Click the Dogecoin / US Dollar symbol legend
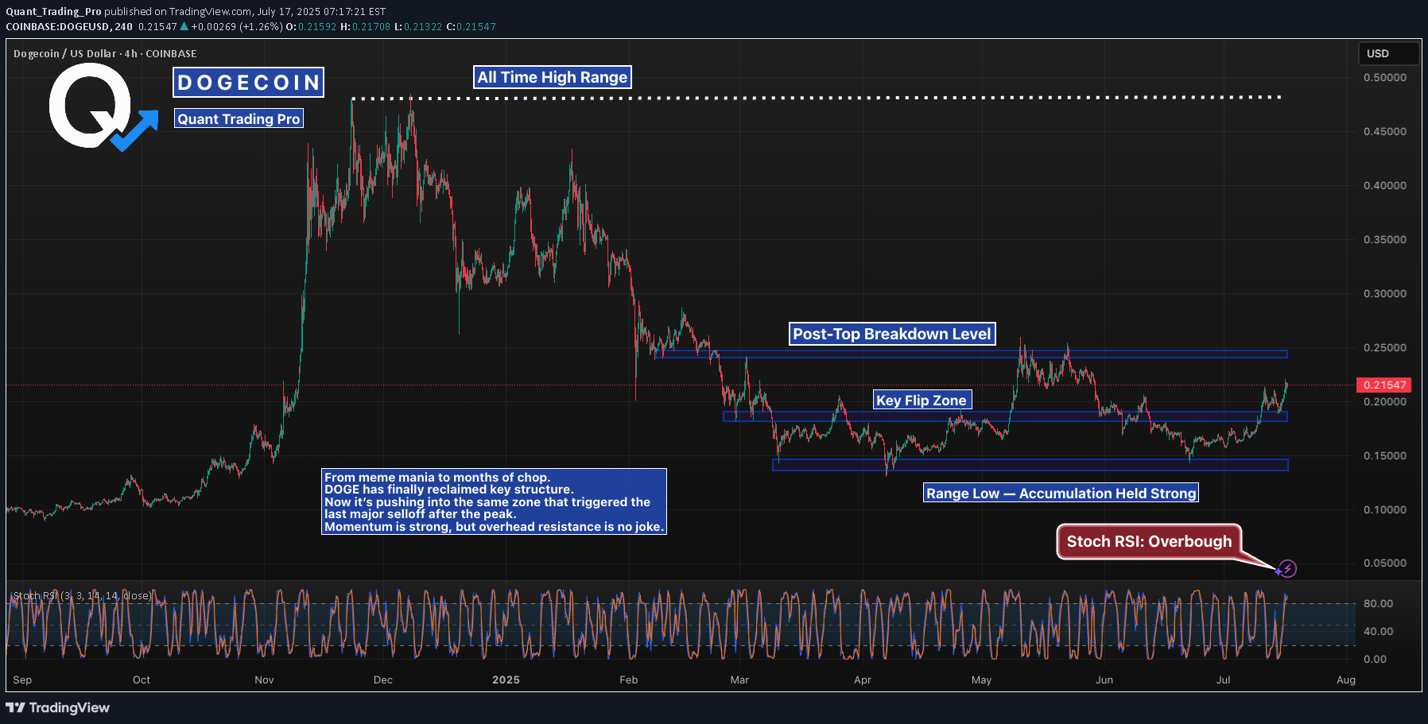Image resolution: width=1428 pixels, height=724 pixels. pos(105,53)
